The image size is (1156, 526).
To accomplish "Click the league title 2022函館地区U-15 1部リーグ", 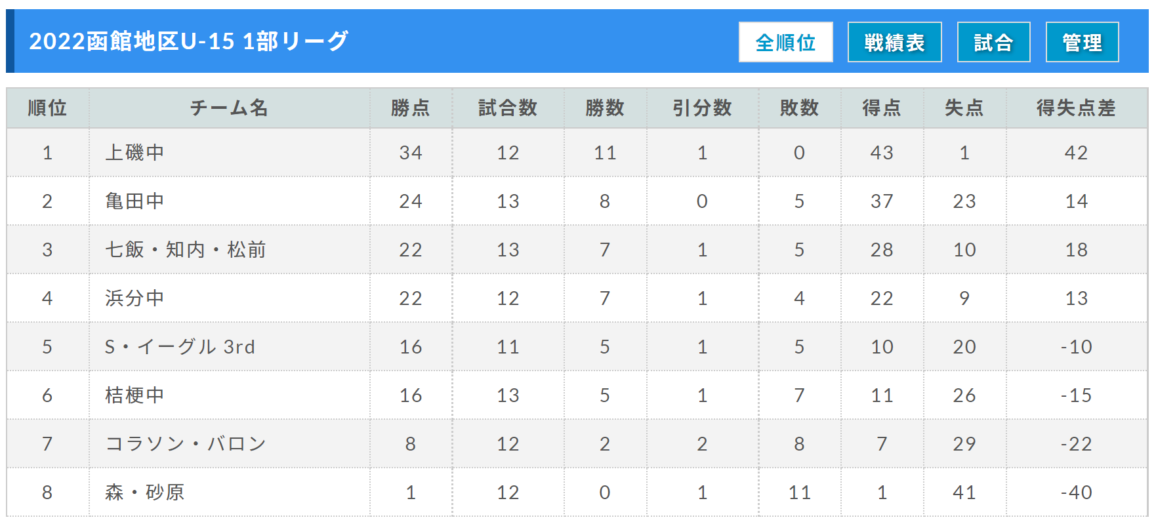I will [x=189, y=41].
